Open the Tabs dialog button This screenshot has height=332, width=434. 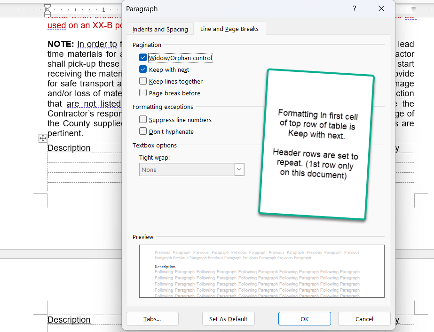tap(152, 319)
